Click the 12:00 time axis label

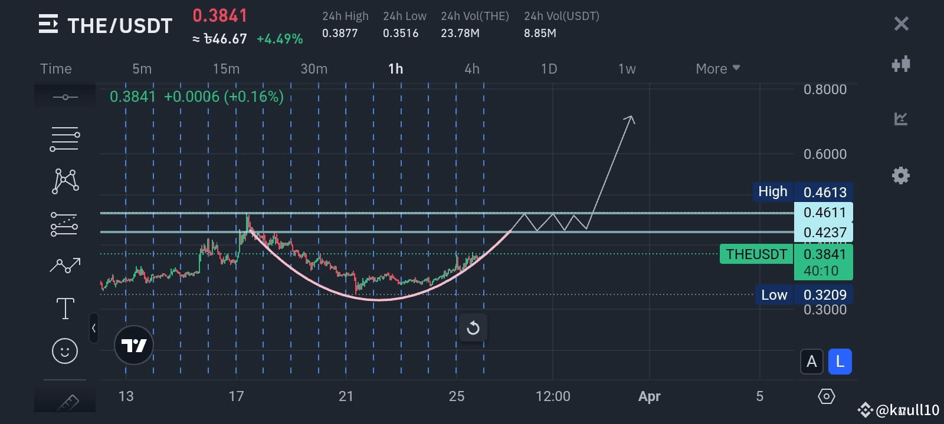click(553, 396)
